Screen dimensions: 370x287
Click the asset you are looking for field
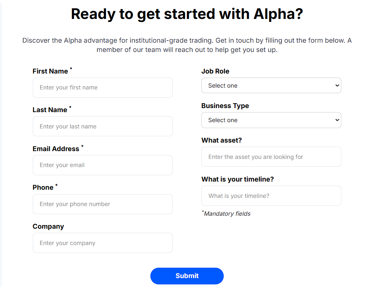pos(271,157)
